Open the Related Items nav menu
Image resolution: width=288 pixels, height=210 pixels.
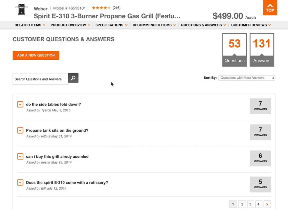point(30,25)
